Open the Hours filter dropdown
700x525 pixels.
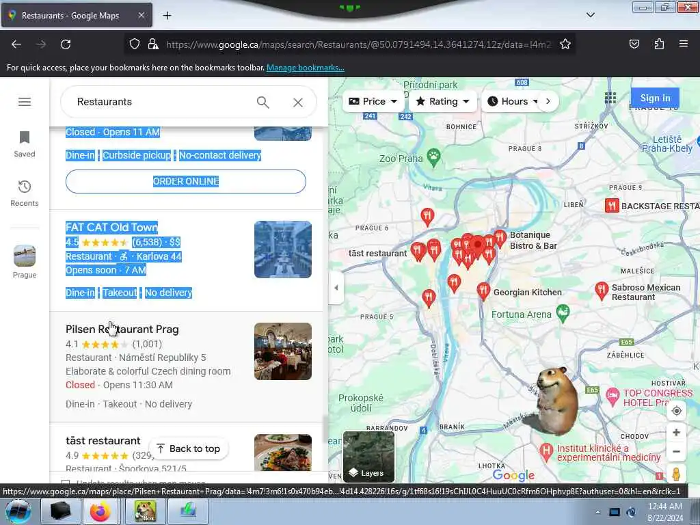click(512, 101)
